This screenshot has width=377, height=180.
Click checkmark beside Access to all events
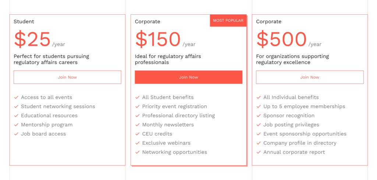[x=16, y=97]
